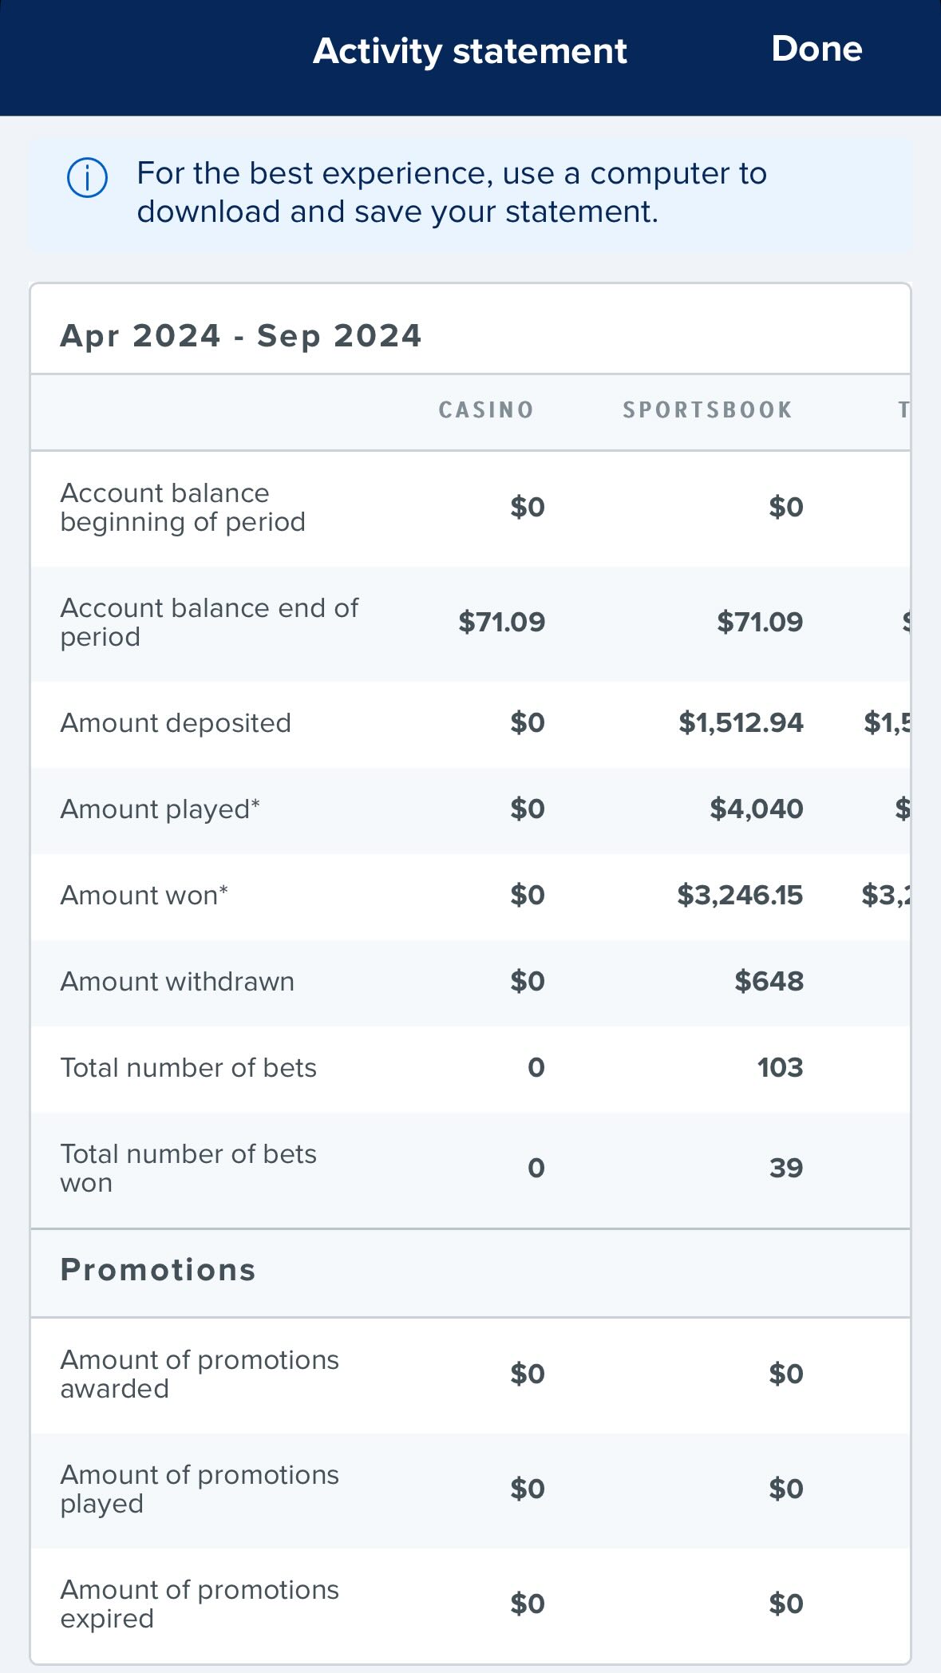
Task: Click the CASINO column header
Action: click(x=486, y=410)
